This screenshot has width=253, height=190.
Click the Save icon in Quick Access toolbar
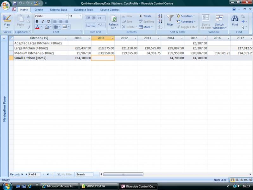click(15, 3)
